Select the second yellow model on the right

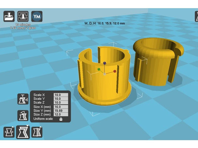click(x=158, y=62)
